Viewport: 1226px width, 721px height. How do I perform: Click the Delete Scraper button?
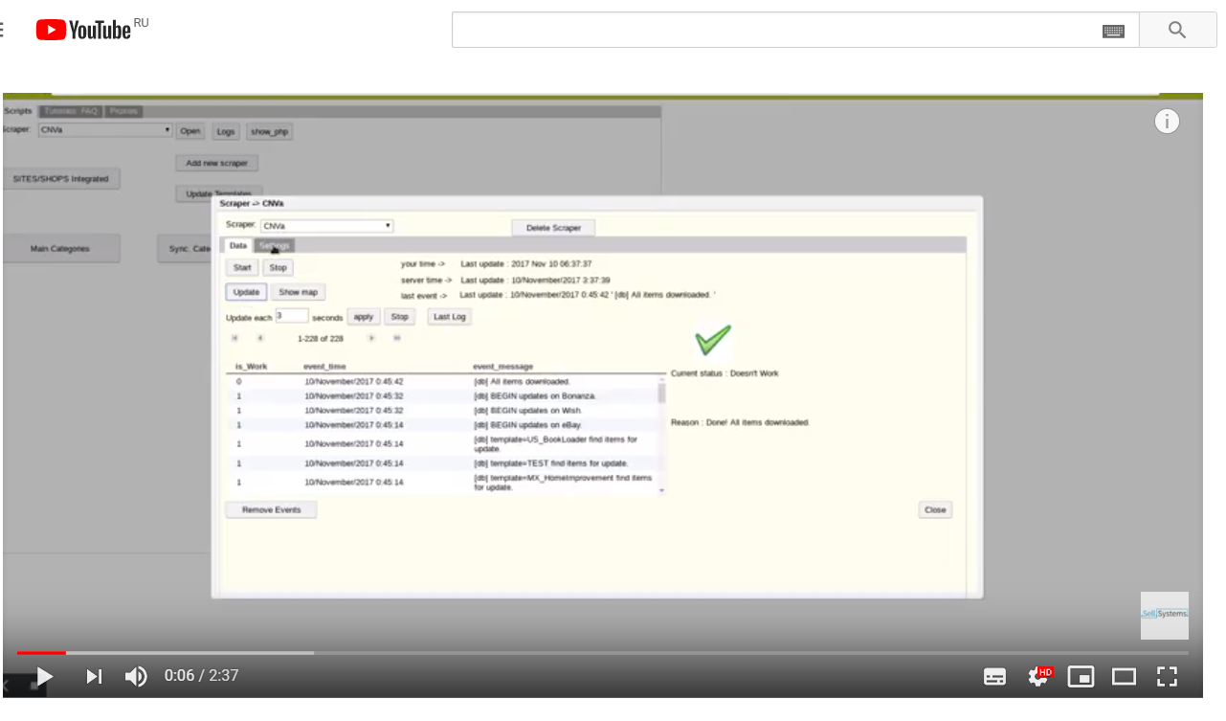[x=553, y=228]
